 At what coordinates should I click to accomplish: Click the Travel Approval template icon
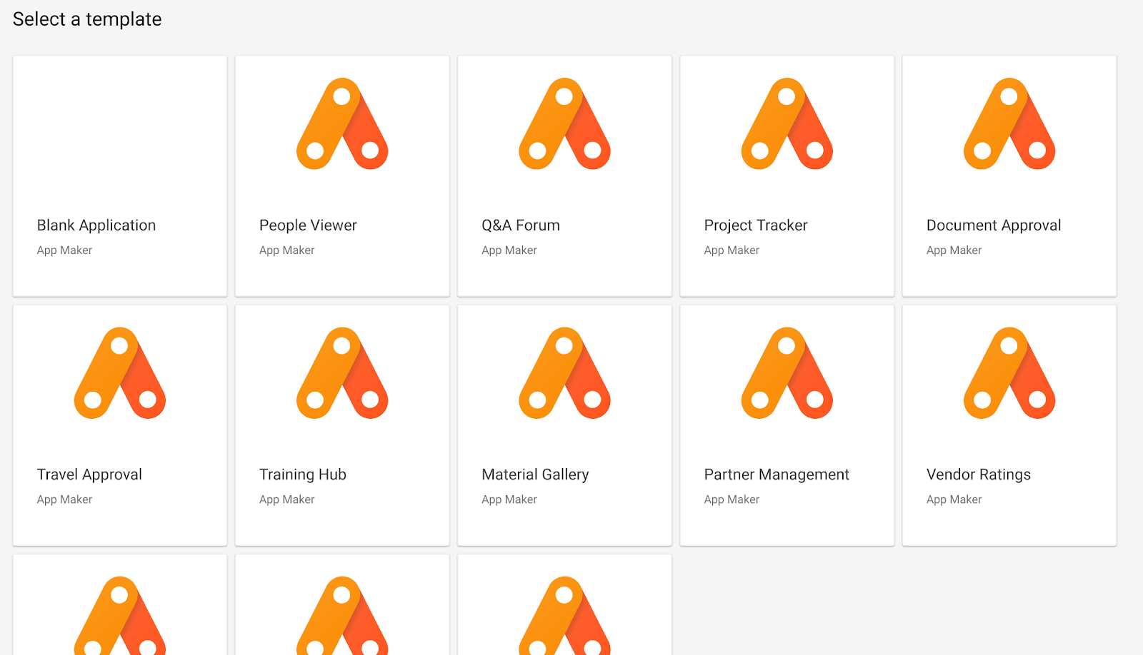coord(120,373)
